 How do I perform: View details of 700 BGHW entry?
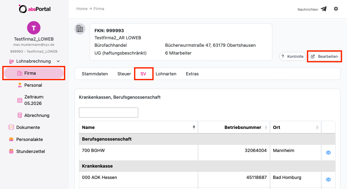328,152
